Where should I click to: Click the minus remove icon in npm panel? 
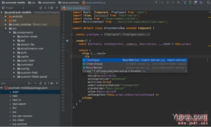[35, 83]
